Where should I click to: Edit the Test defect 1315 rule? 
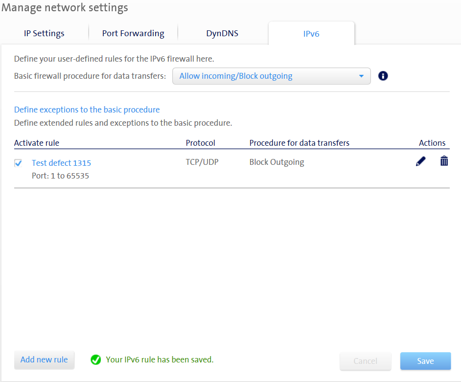click(x=420, y=161)
